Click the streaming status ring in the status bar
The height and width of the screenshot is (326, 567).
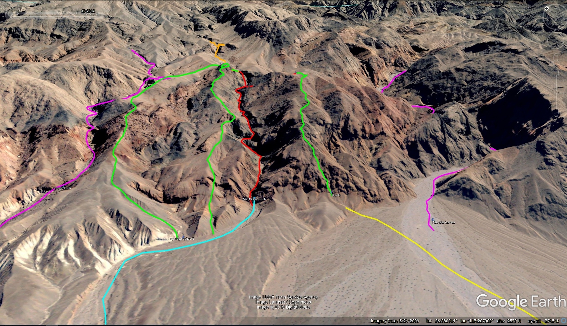click(564, 321)
